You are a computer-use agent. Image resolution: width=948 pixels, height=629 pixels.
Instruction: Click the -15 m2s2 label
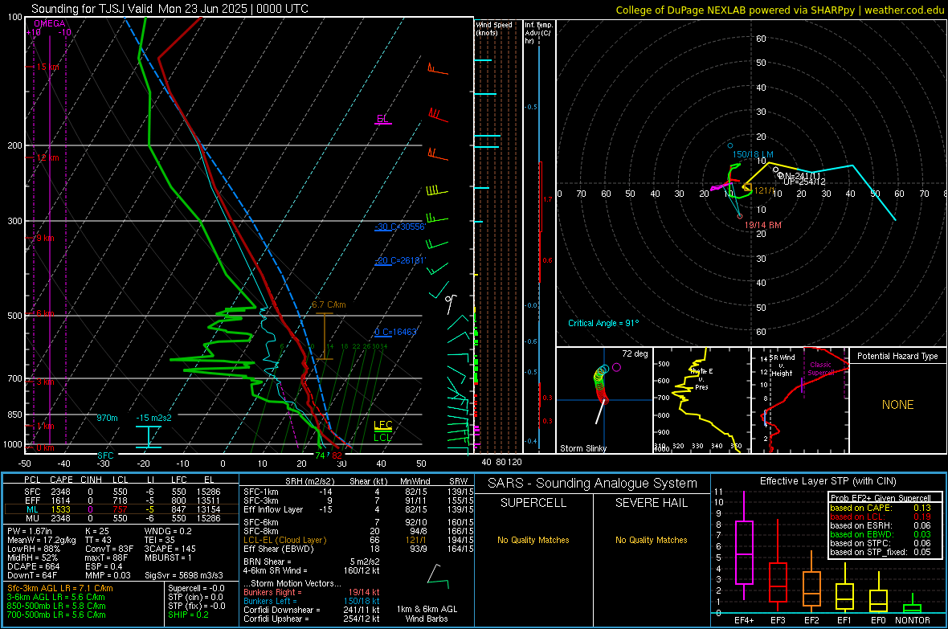tap(153, 418)
